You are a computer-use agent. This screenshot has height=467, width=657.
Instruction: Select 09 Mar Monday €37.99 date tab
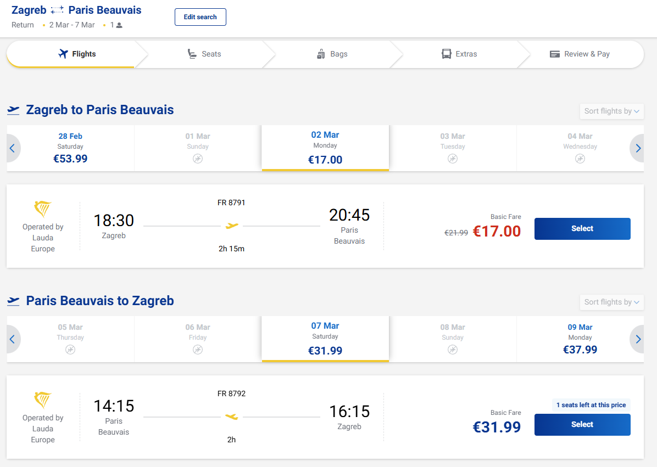coord(580,339)
